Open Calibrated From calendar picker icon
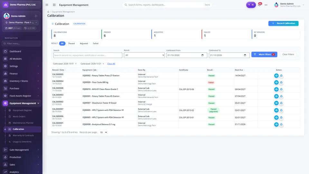 click(202, 55)
